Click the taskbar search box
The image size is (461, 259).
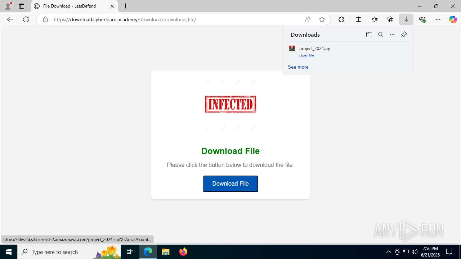pyautogui.click(x=69, y=252)
